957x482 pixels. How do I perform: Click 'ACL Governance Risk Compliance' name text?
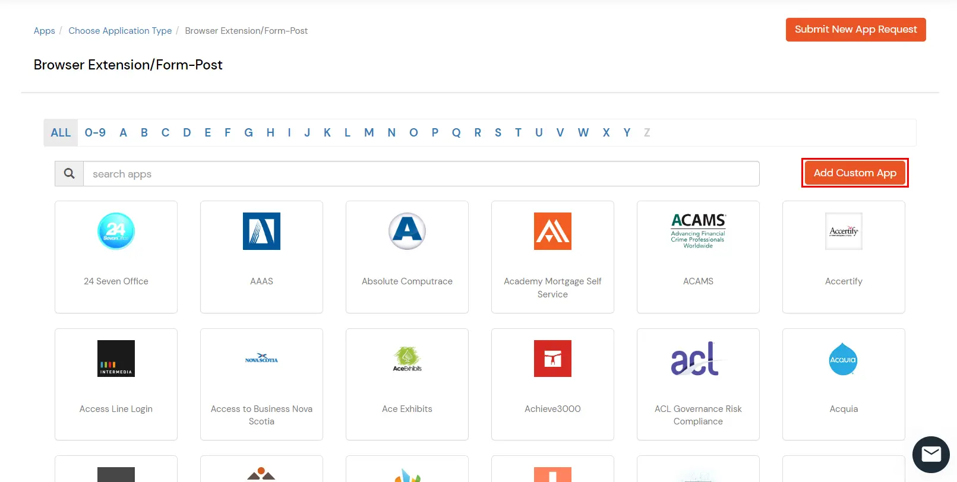pyautogui.click(x=698, y=415)
